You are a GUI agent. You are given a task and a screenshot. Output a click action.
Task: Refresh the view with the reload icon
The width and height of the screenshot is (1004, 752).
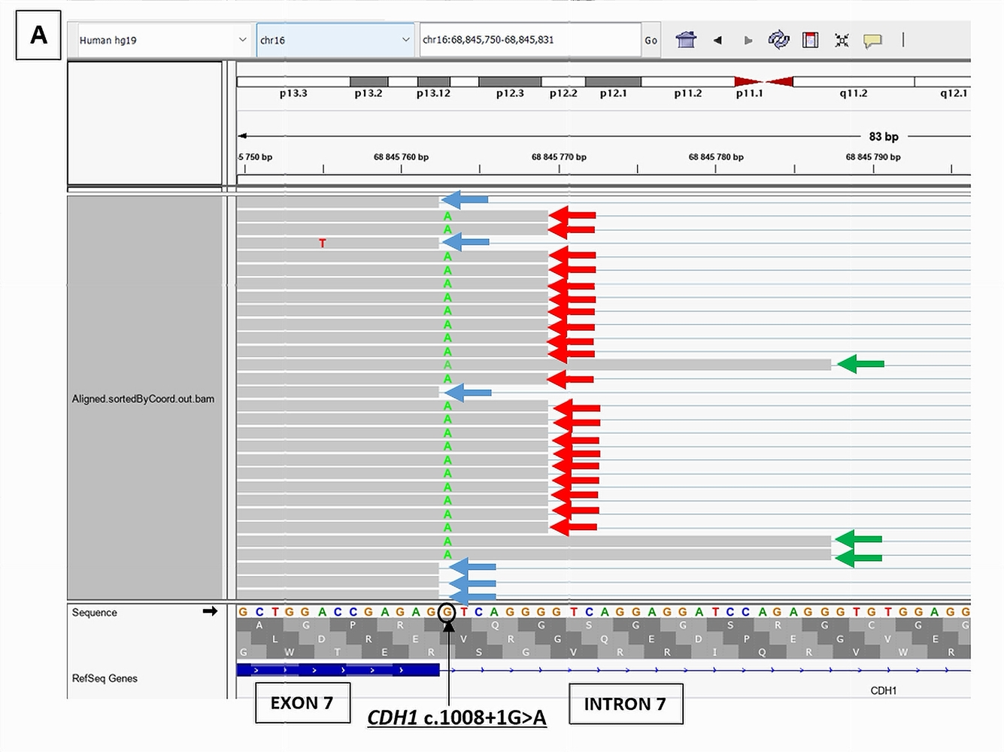778,40
